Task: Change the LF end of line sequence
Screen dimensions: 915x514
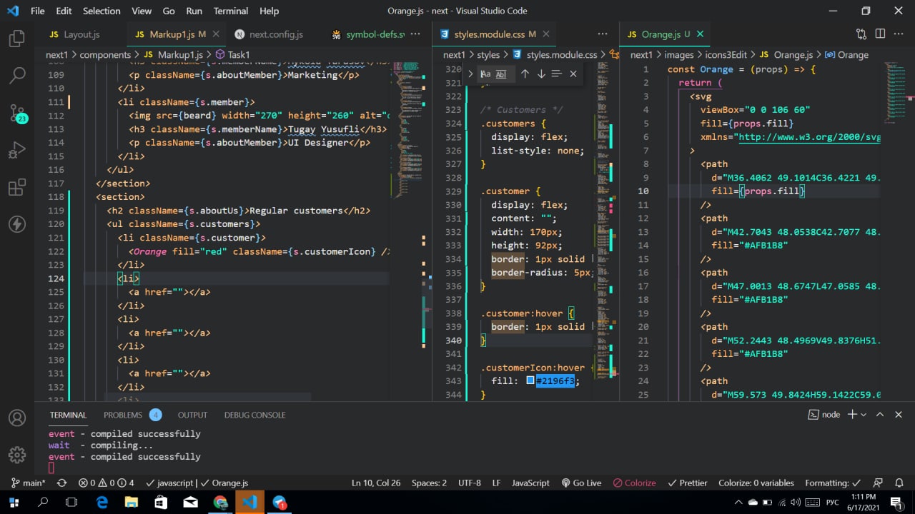Action: 496,483
